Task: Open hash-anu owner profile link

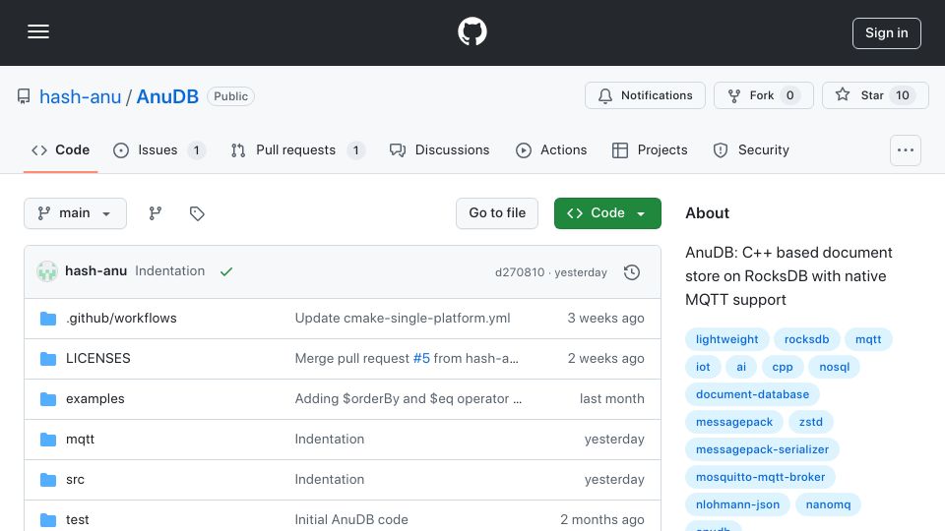Action: 80,96
